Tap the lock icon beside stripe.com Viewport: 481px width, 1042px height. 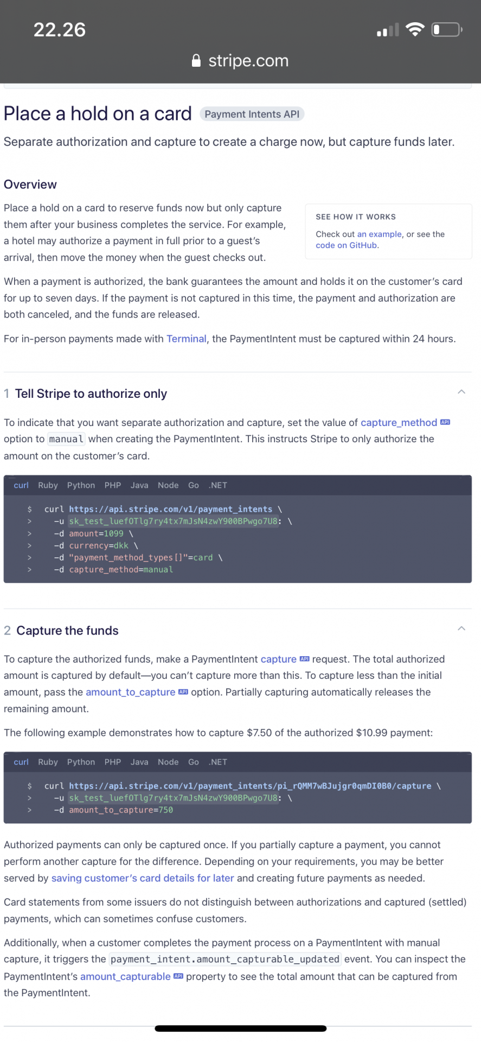196,60
